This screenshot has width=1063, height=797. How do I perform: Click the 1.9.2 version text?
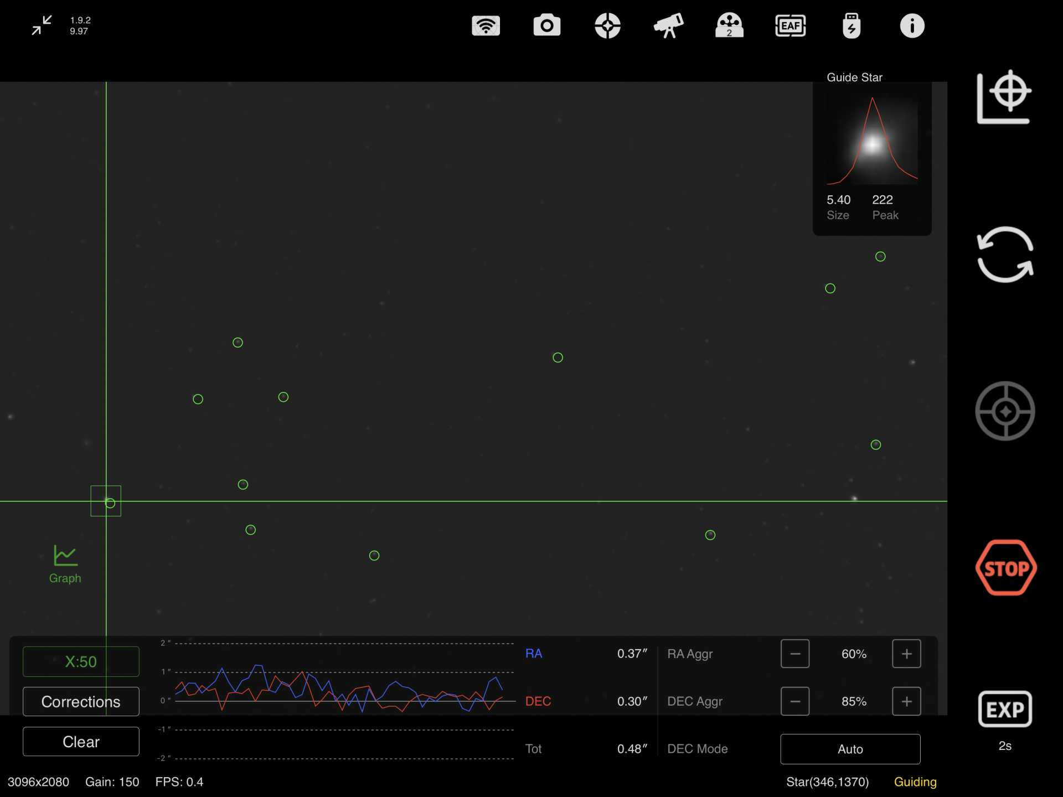tap(80, 20)
